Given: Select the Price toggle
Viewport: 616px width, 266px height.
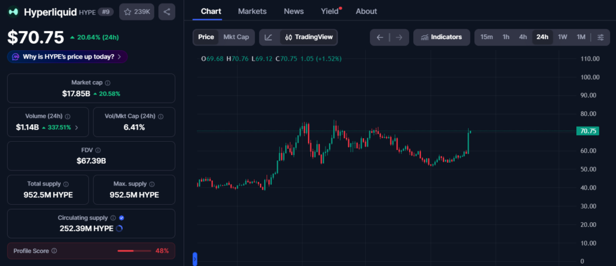Looking at the screenshot, I should (x=206, y=37).
